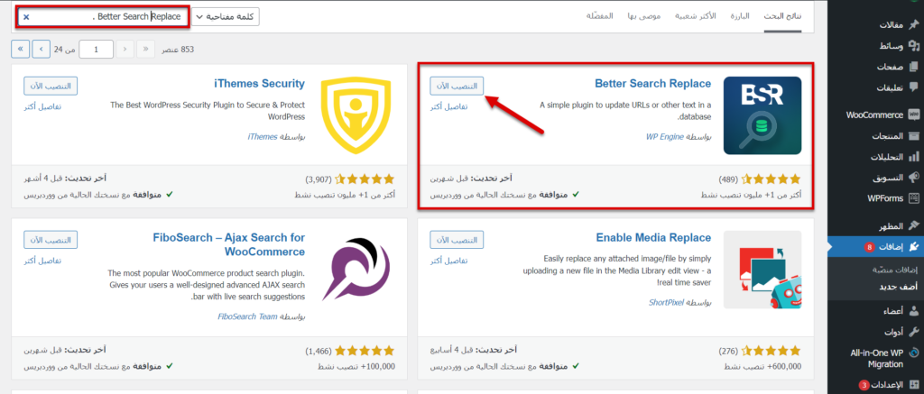The image size is (924, 394).
Task: Install iThemes Security now
Action: pos(51,85)
